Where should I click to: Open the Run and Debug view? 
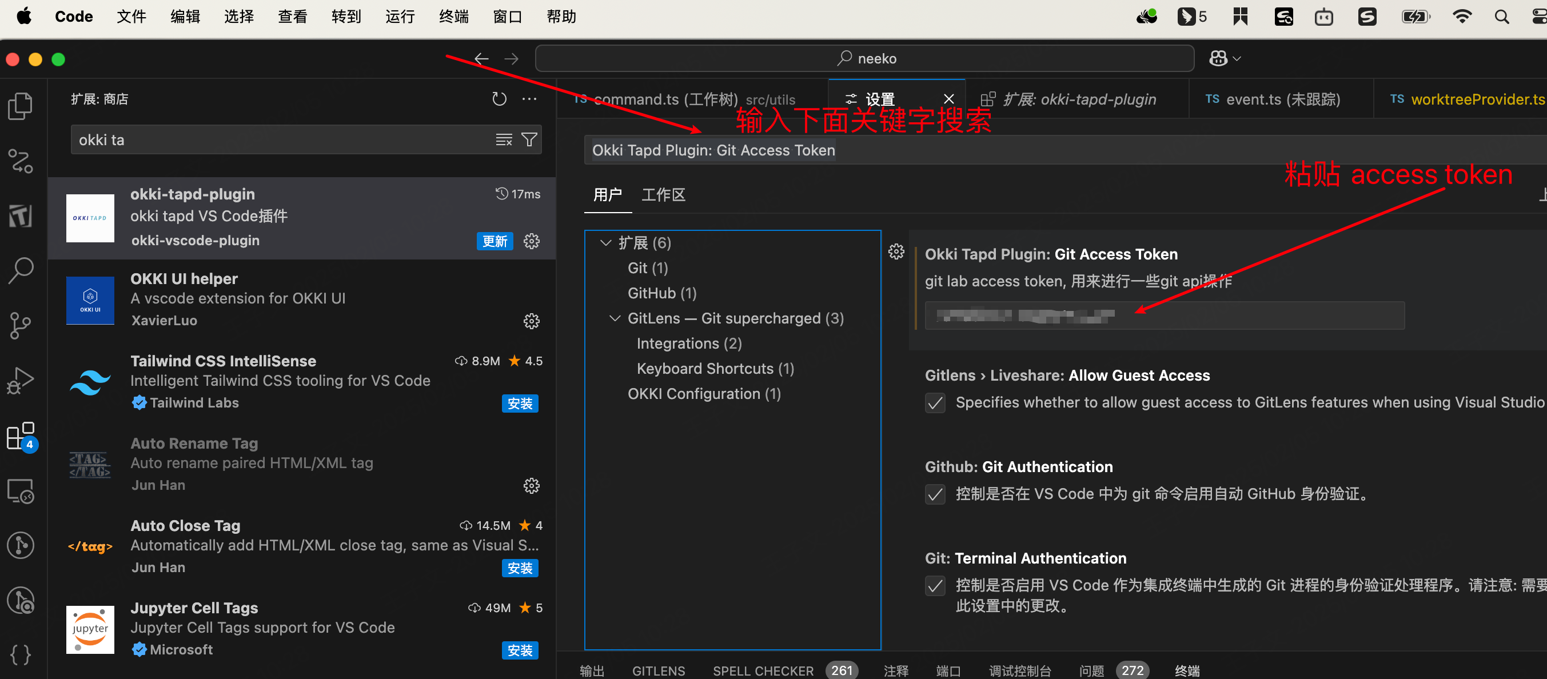21,381
